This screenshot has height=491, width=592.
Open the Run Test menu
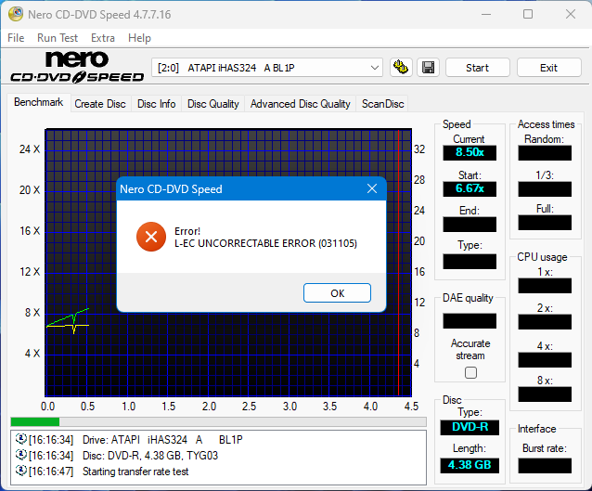[58, 38]
